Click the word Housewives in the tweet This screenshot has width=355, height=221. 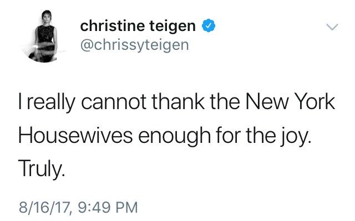[75, 135]
